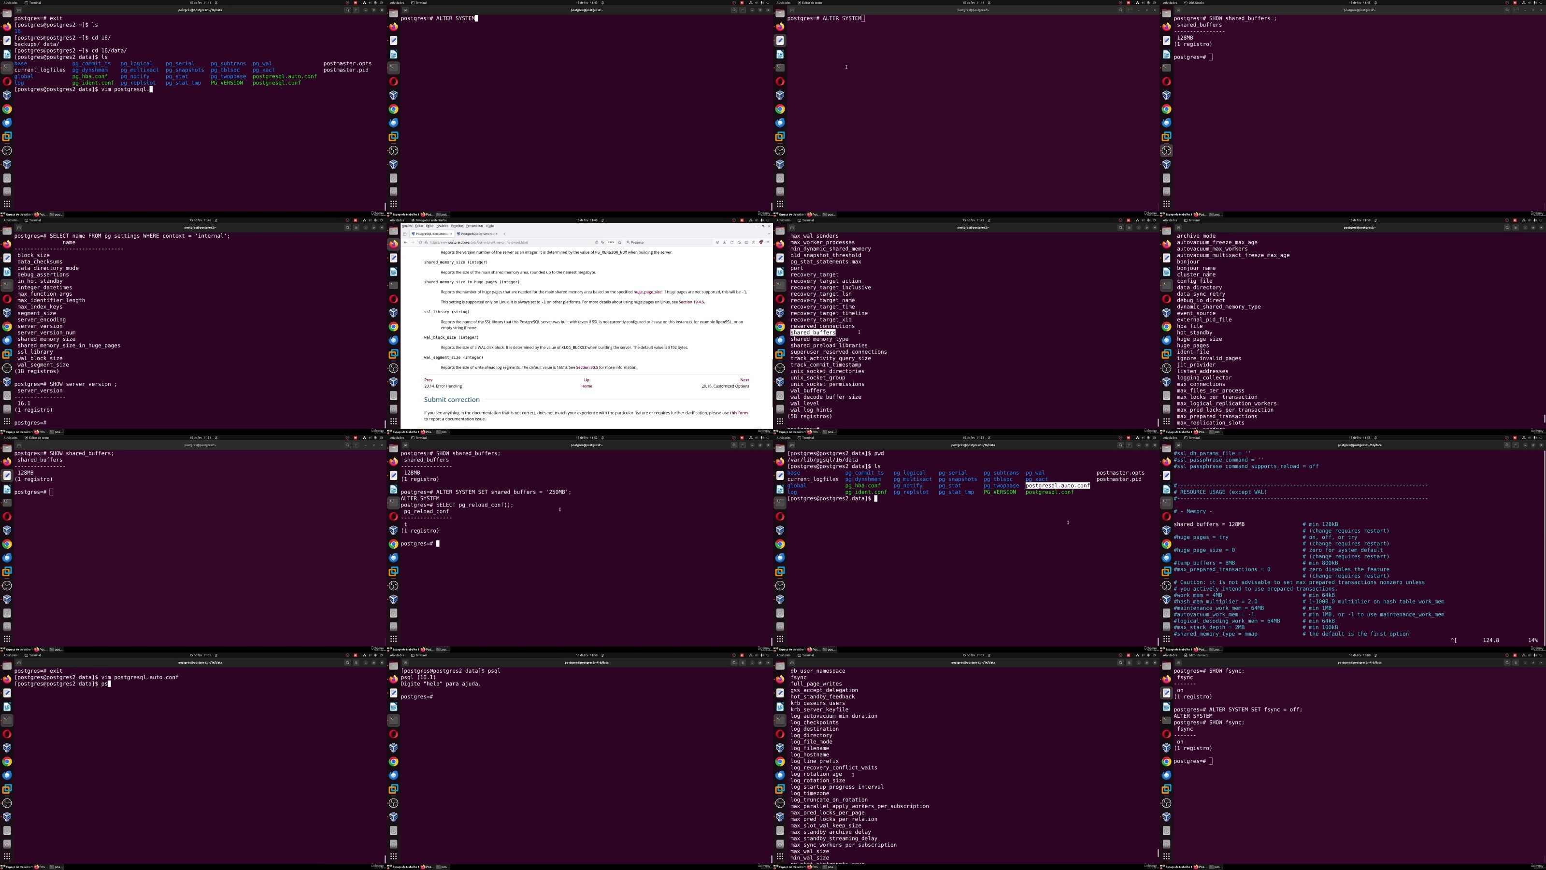The image size is (1546, 870).
Task: Click Firefox's forward navigation arrow
Action: pyautogui.click(x=413, y=243)
